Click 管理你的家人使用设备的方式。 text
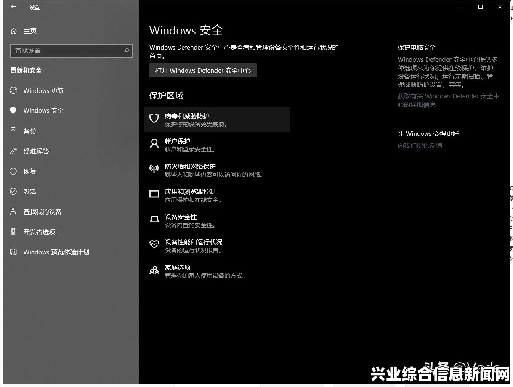This screenshot has width=513, height=387. point(205,276)
